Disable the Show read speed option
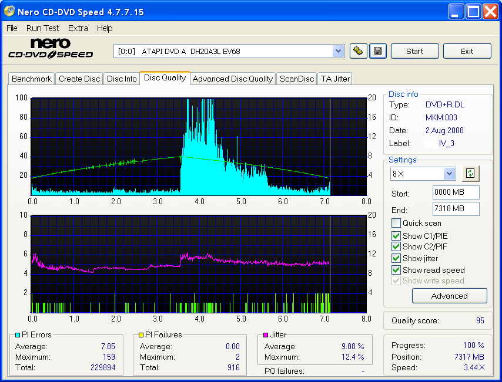 tap(396, 270)
